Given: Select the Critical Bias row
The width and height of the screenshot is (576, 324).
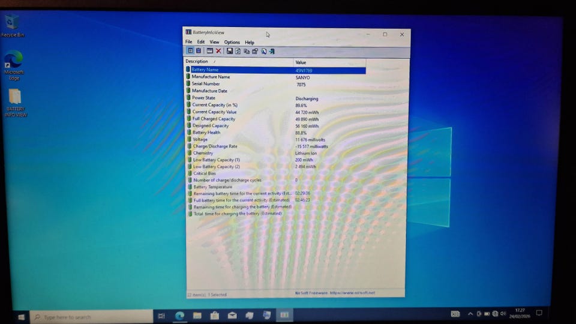Looking at the screenshot, I should point(276,173).
